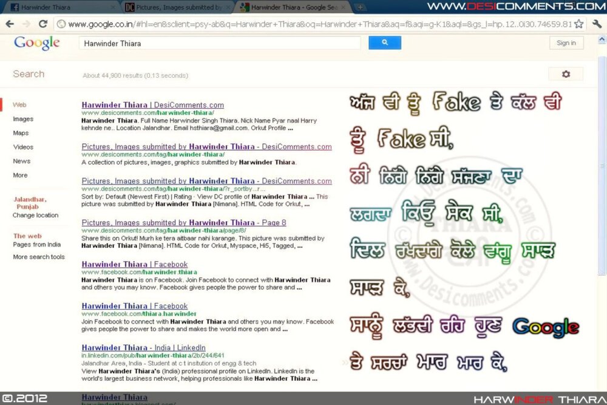Select the Harwinder Thiara - Google Search tab

click(294, 7)
